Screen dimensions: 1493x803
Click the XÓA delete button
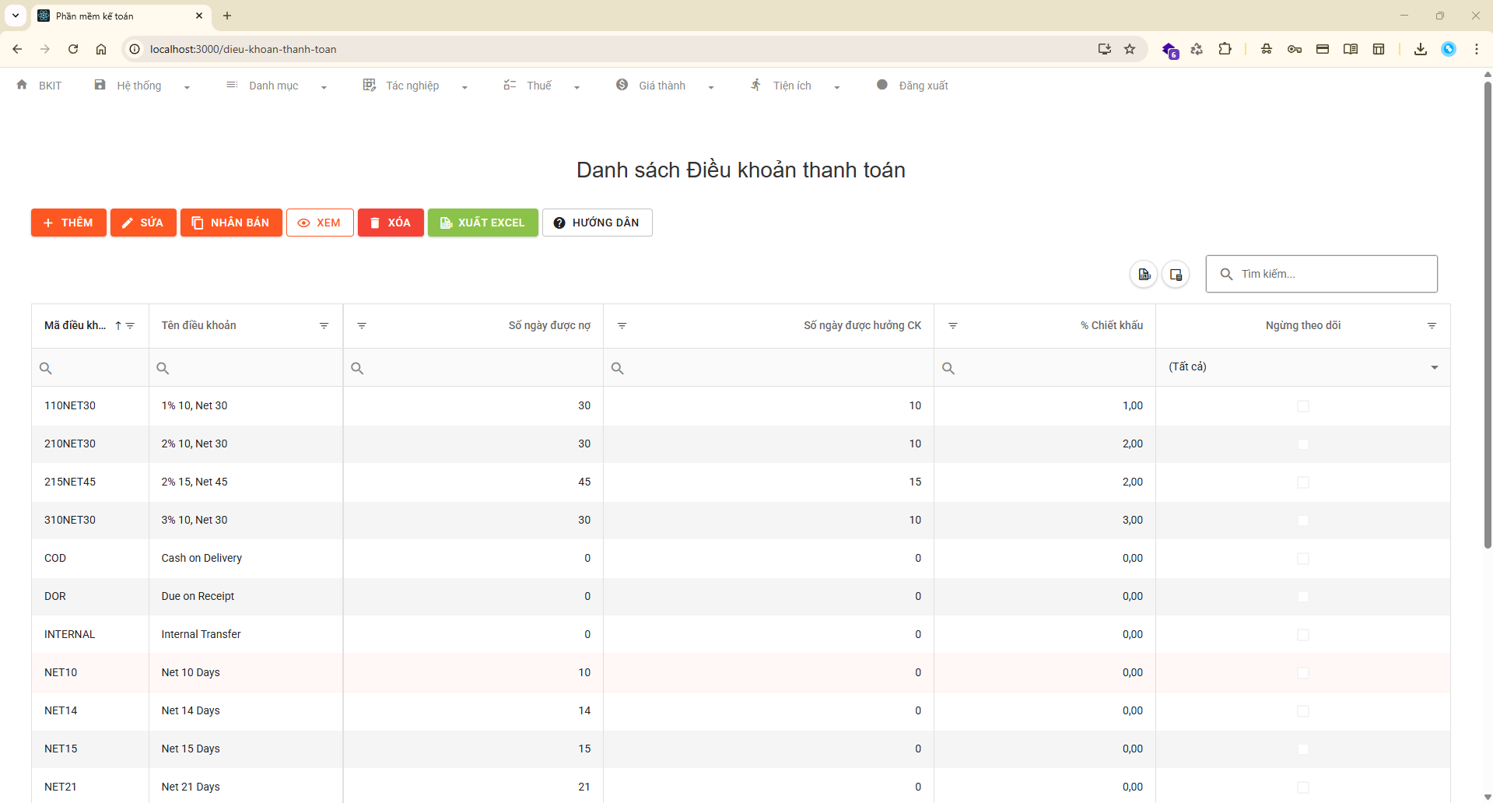(391, 223)
